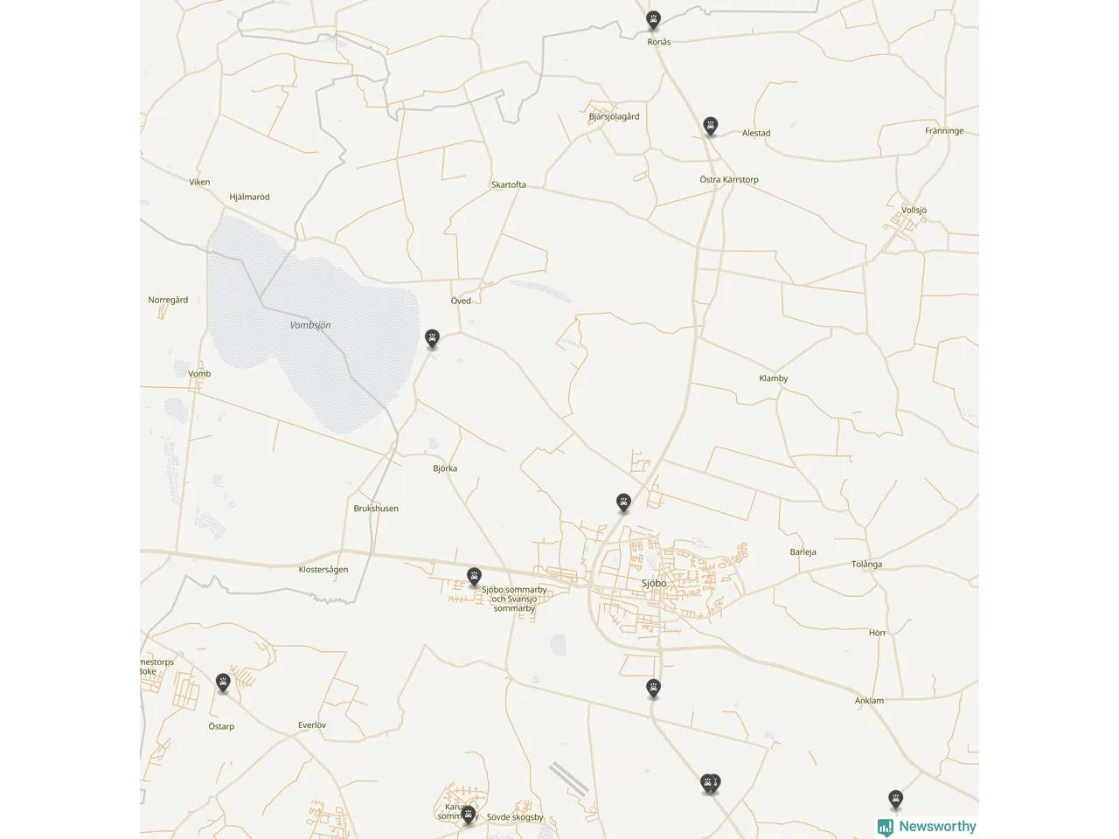
Task: Open the marker below Öved
Action: point(432,339)
